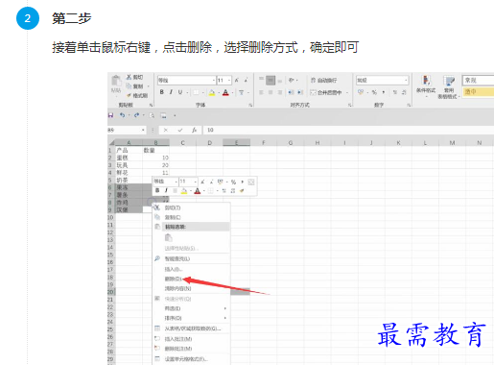Apply the 常规 cell style
Screen dimensions: 494x365
(x=479, y=81)
